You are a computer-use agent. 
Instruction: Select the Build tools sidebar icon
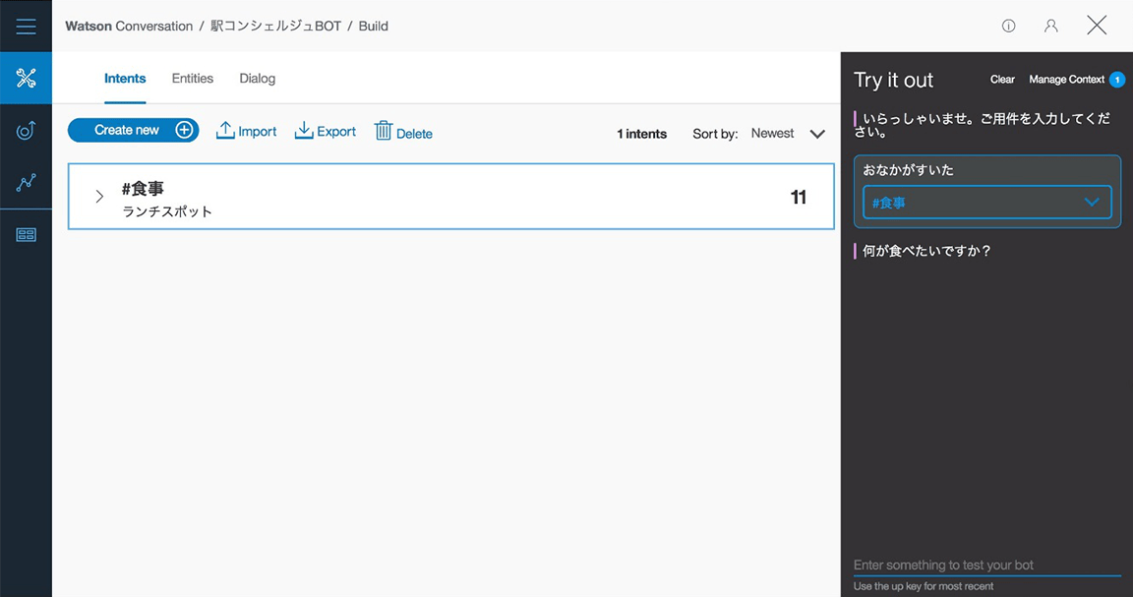click(26, 78)
